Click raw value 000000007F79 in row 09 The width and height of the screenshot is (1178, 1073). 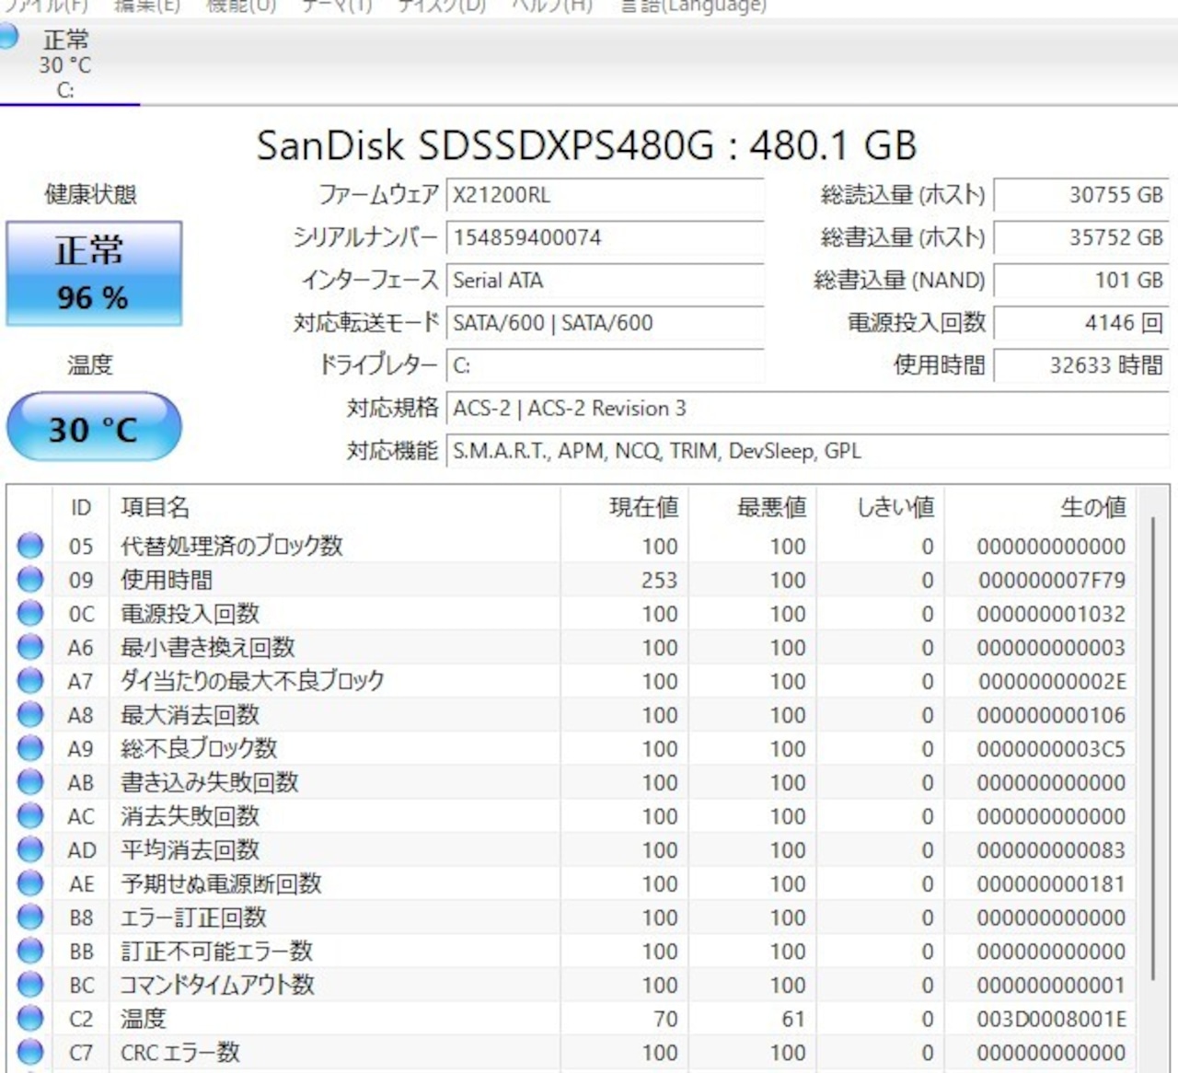[1052, 581]
